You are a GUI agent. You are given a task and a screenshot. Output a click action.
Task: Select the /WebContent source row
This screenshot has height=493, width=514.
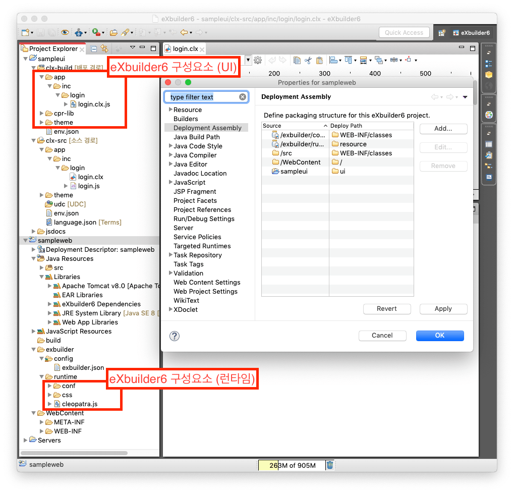tap(300, 162)
